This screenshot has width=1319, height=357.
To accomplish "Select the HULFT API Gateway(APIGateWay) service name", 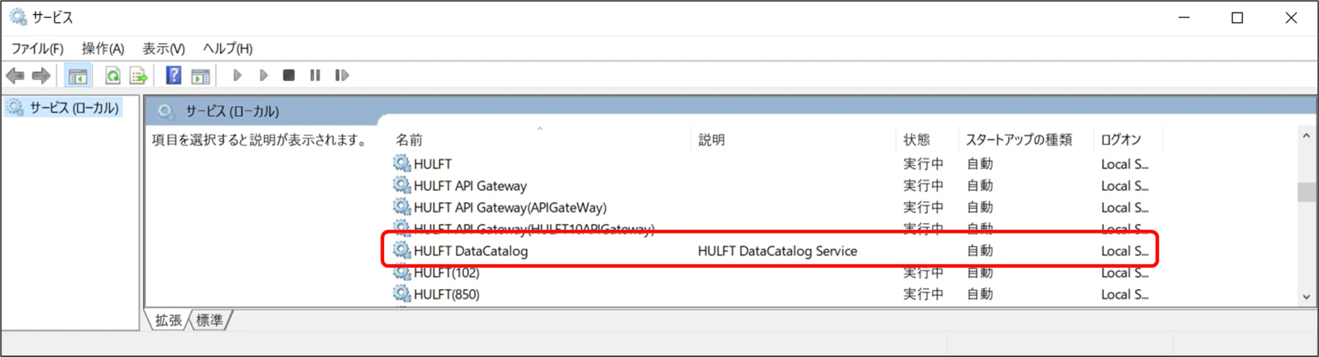I will pos(510,208).
